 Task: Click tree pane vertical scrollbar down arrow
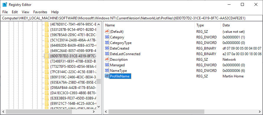(98, 107)
